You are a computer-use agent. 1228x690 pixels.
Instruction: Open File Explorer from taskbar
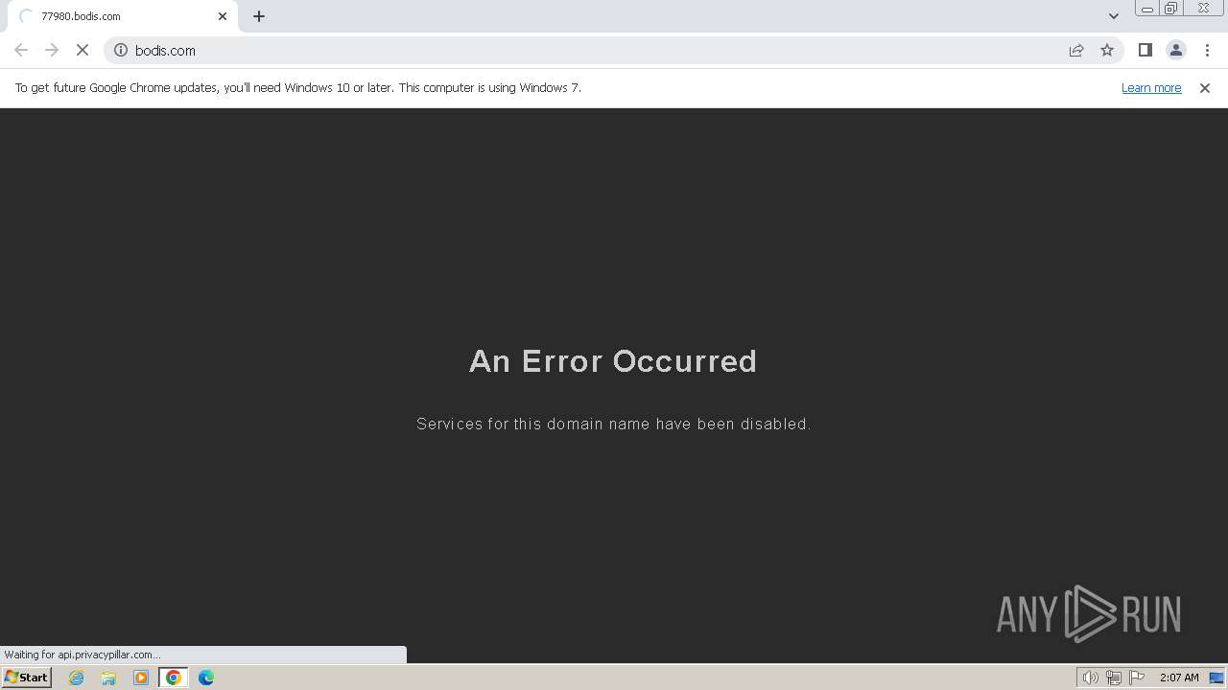(x=108, y=678)
